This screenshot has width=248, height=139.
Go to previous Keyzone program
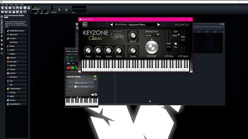pyautogui.click(x=111, y=25)
